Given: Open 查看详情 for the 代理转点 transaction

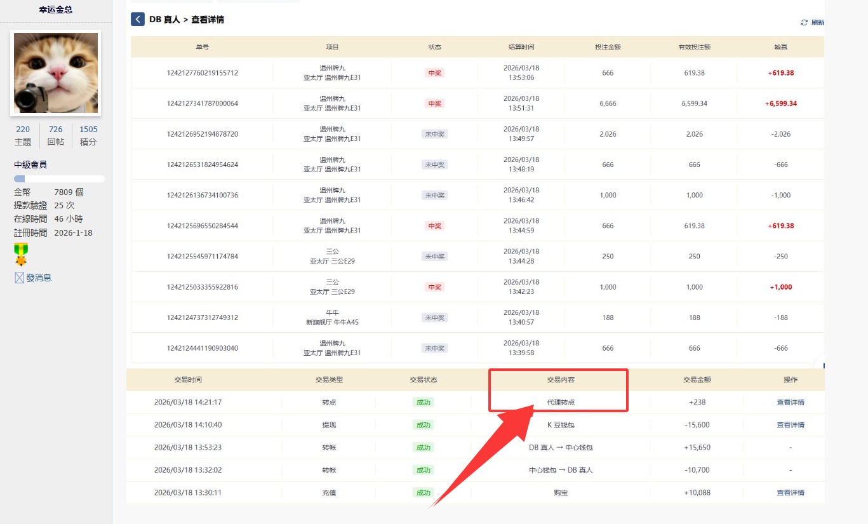Looking at the screenshot, I should tap(791, 402).
